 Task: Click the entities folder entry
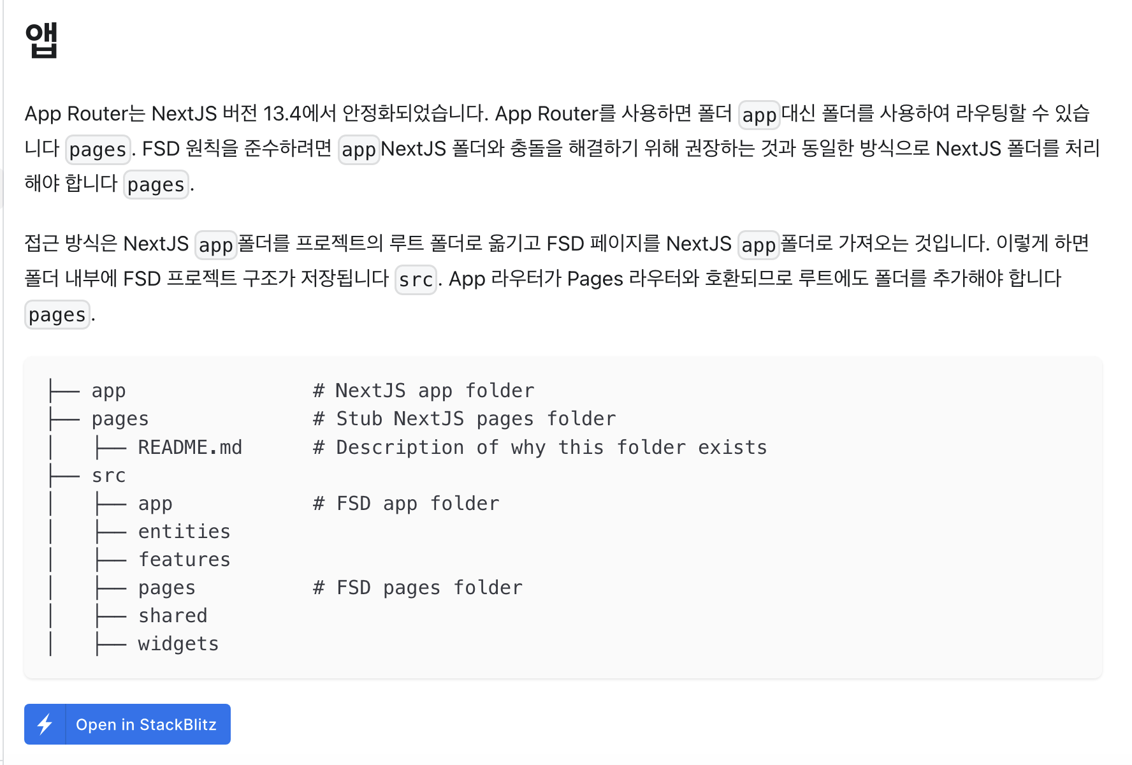(184, 532)
